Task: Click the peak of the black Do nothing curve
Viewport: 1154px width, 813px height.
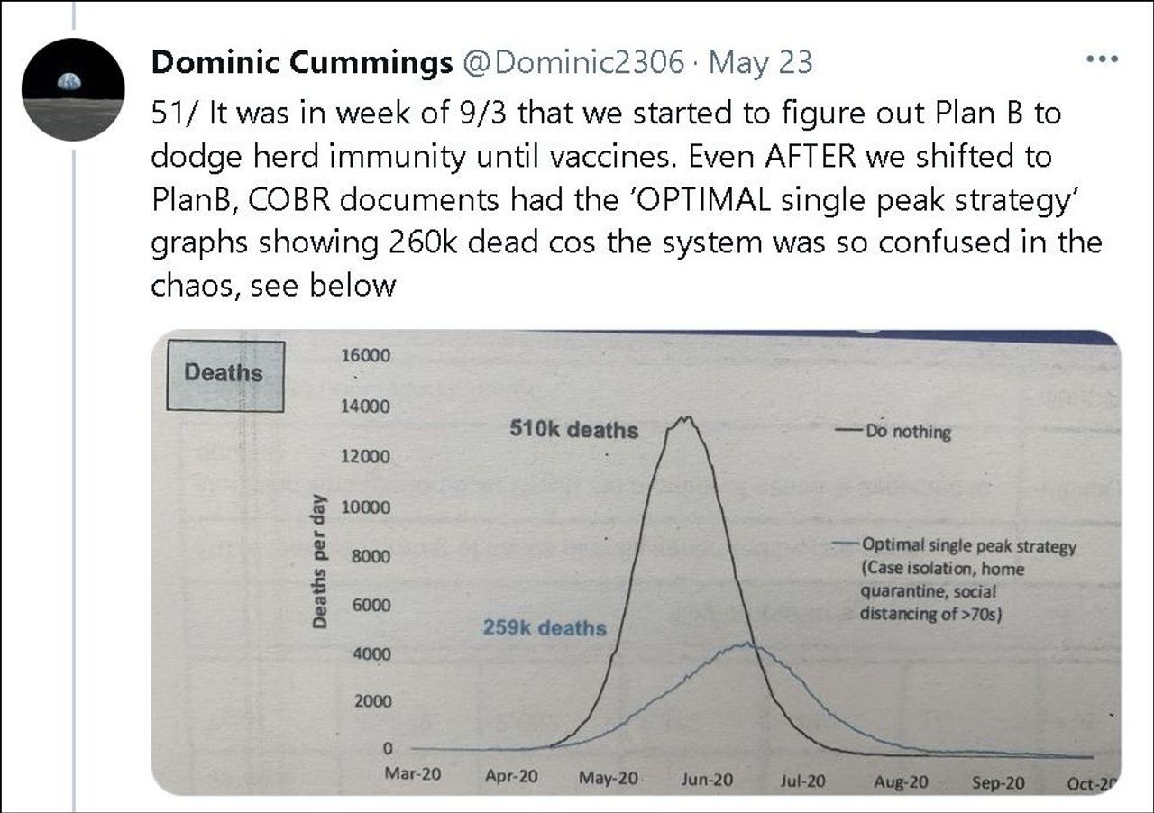Action: click(x=686, y=418)
